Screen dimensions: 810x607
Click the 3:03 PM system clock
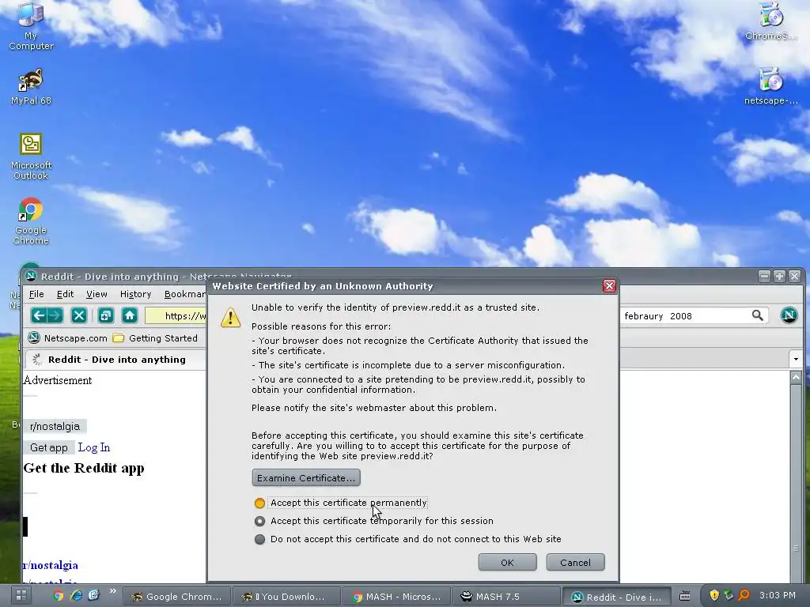[x=778, y=595]
